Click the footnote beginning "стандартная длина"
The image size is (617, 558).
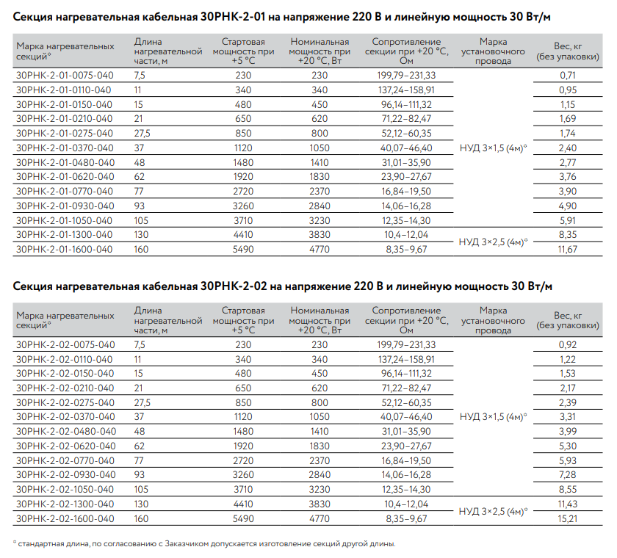tap(205, 544)
